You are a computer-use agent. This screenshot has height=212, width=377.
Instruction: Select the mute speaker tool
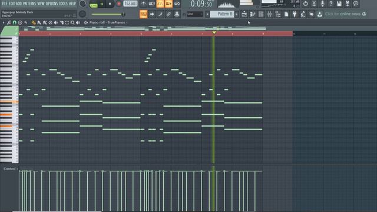point(56,22)
